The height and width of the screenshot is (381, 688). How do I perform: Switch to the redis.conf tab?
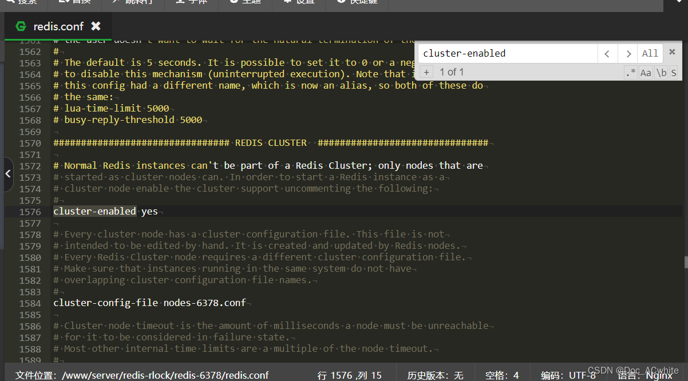[58, 26]
